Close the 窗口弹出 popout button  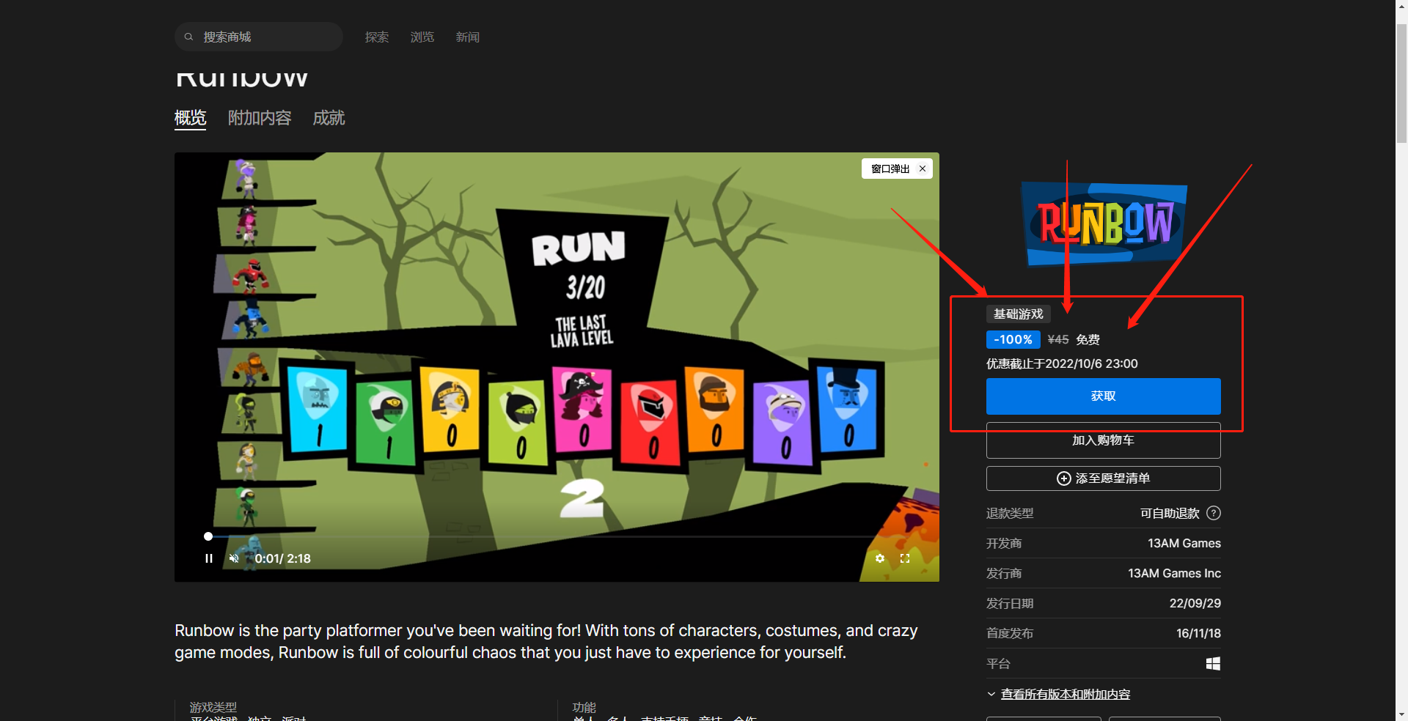[x=923, y=169]
